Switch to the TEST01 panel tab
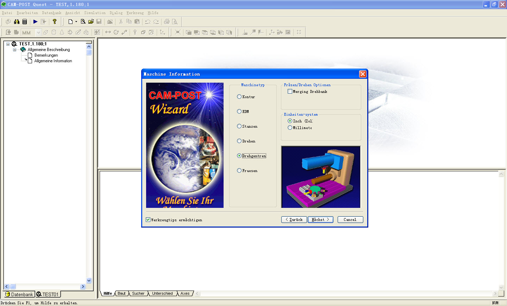This screenshot has height=306, width=507. tap(48, 294)
